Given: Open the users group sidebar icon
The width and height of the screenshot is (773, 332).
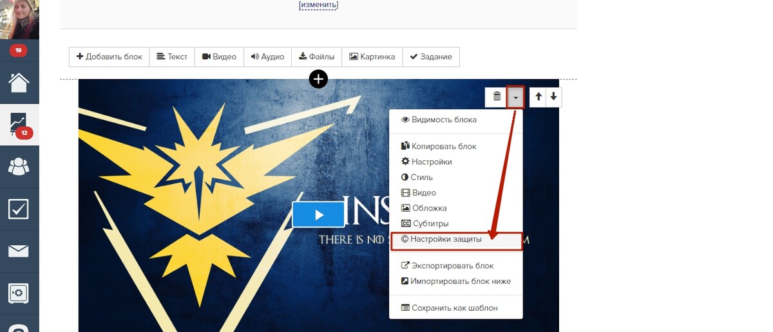Looking at the screenshot, I should click(x=19, y=167).
